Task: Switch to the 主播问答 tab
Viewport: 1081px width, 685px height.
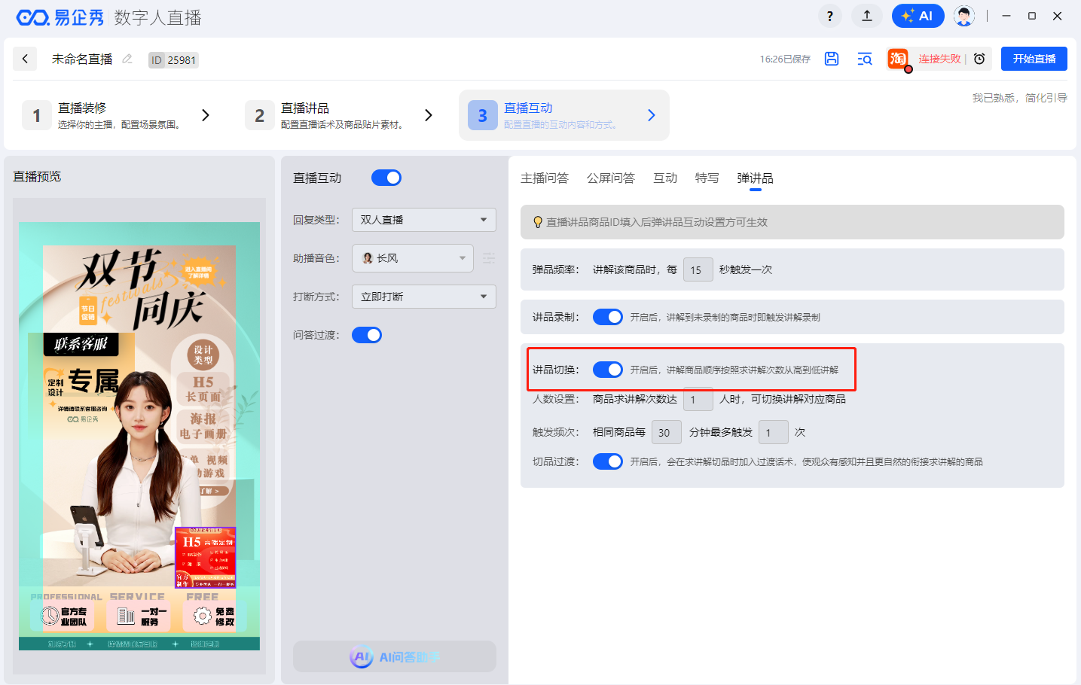Action: coord(544,178)
